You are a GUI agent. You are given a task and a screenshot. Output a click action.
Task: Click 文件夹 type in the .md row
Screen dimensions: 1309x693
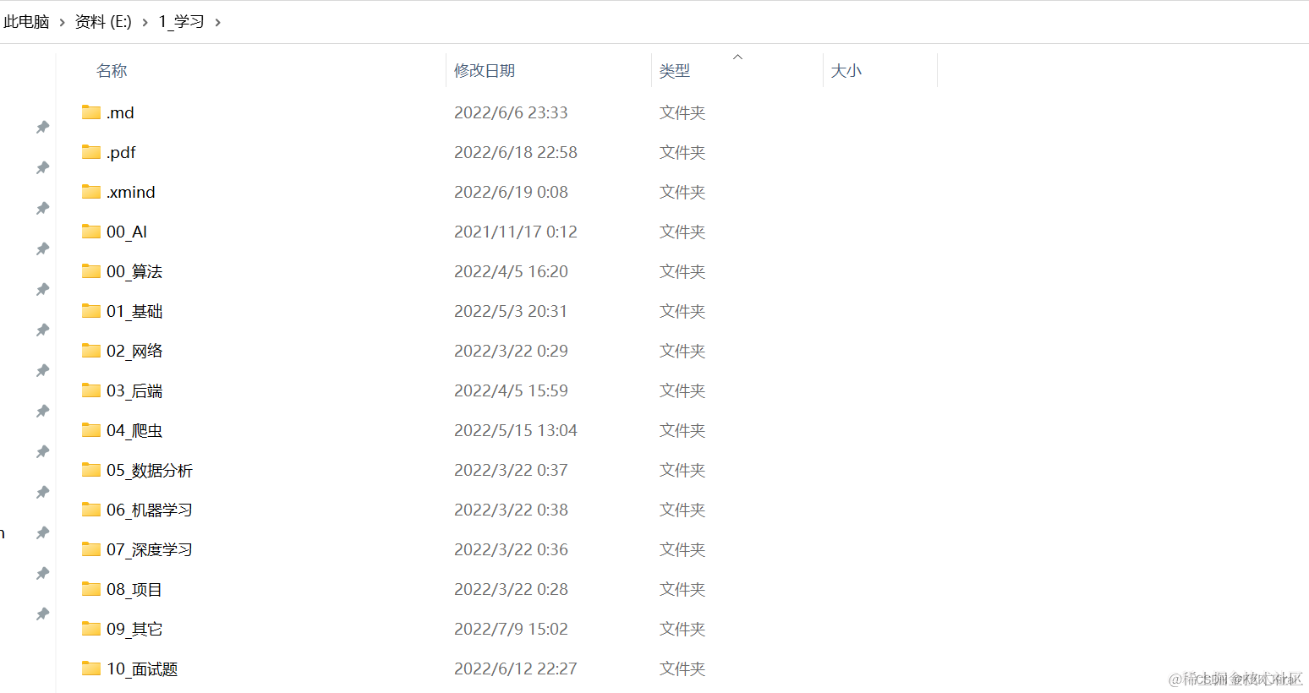click(x=682, y=113)
